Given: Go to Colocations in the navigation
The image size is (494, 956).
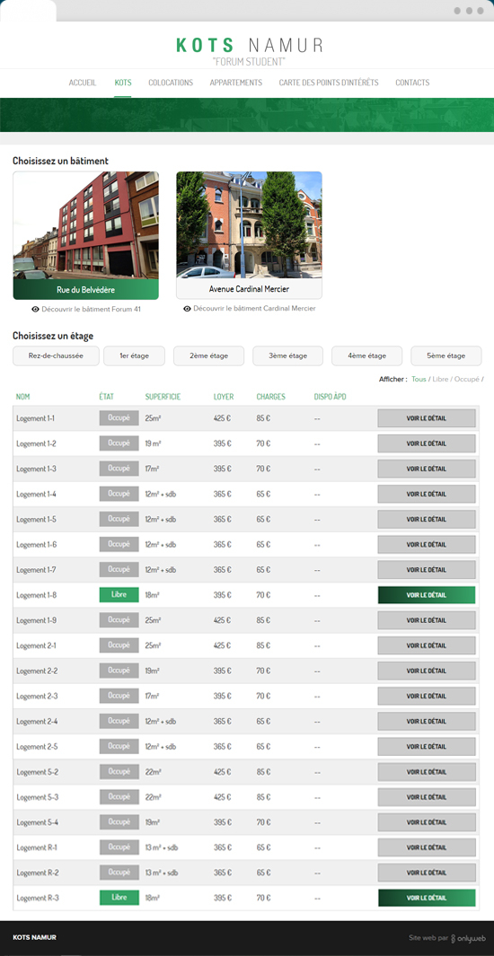Looking at the screenshot, I should (171, 83).
